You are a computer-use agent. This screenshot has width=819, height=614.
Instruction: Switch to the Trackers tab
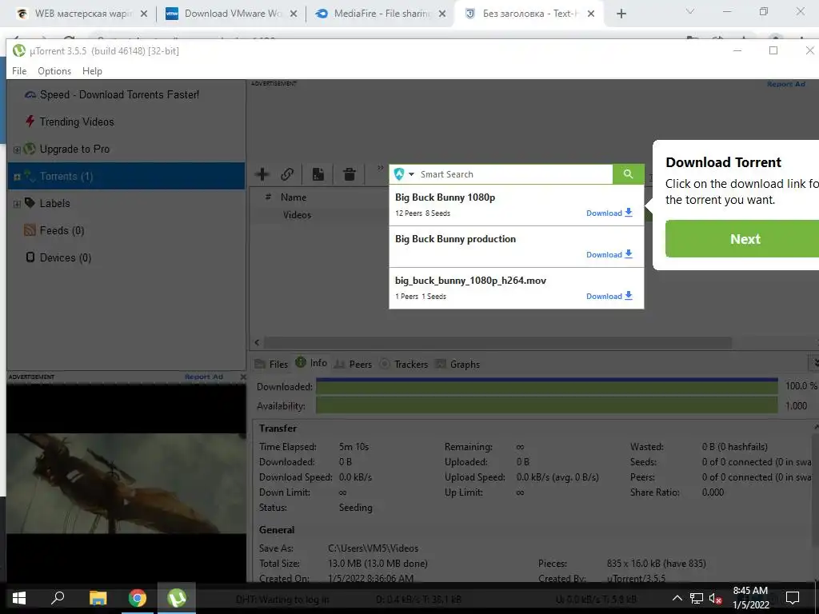coord(404,364)
